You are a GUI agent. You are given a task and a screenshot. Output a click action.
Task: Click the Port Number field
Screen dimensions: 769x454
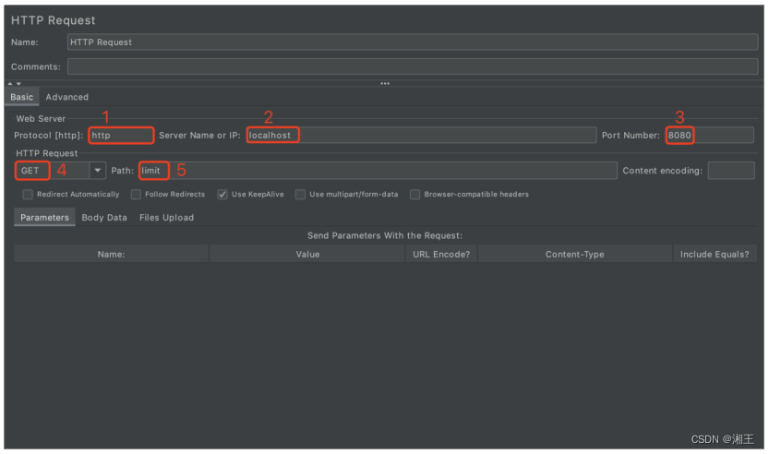pyautogui.click(x=709, y=136)
